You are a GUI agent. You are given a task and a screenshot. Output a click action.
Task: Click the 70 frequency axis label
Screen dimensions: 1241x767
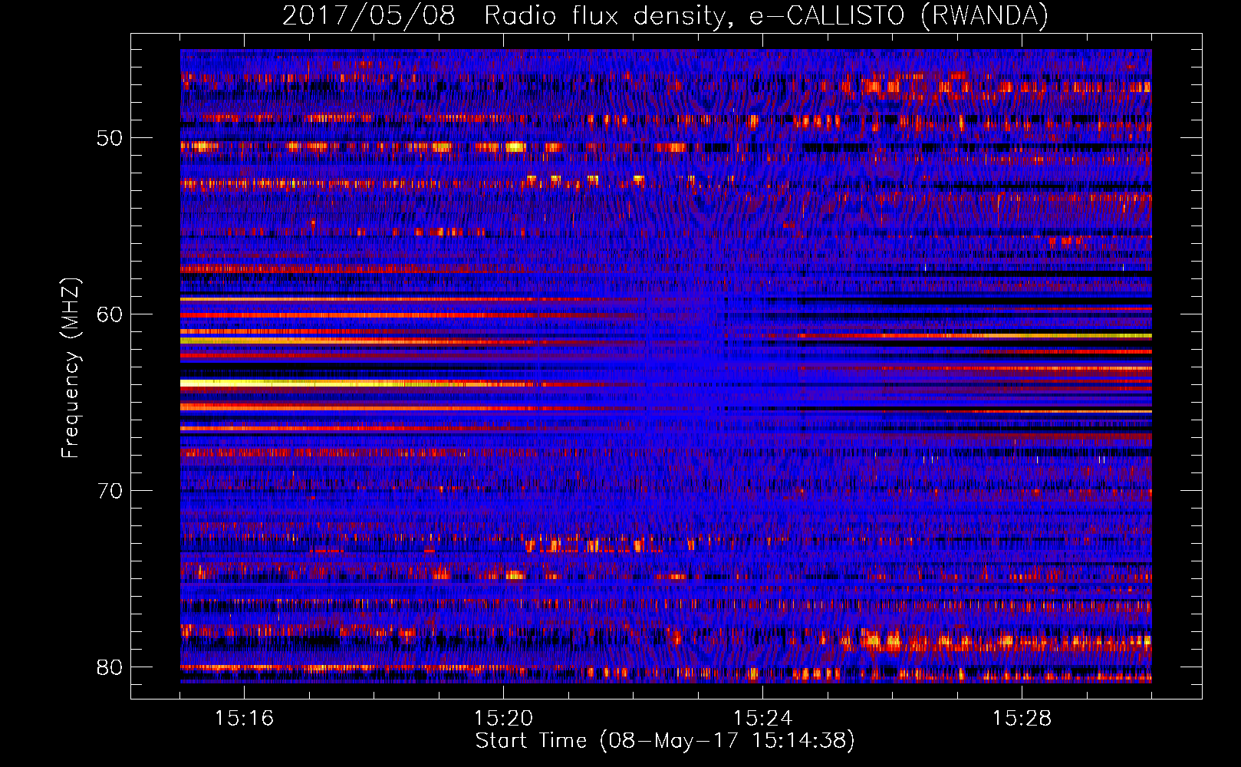pos(110,491)
